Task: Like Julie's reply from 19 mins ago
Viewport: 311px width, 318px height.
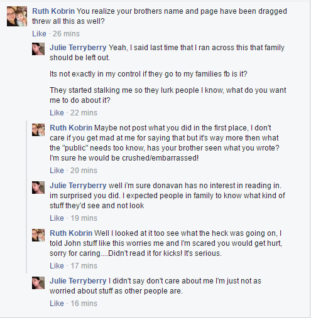Action: tap(57, 218)
